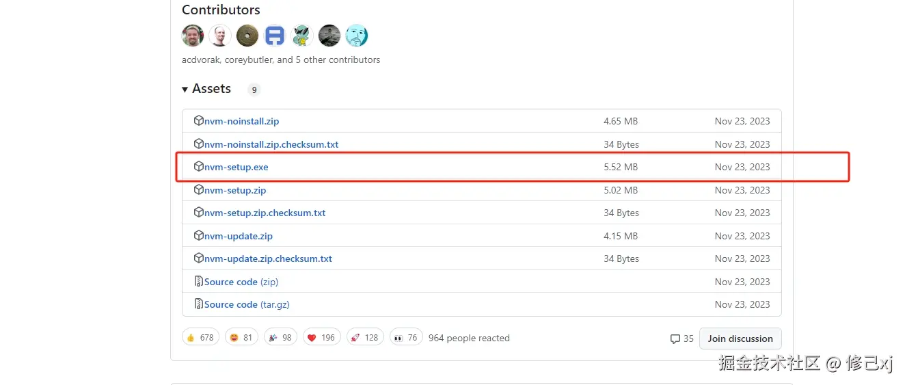The height and width of the screenshot is (385, 905).
Task: Click package icon beside nvm-setup.zip
Action: [198, 189]
